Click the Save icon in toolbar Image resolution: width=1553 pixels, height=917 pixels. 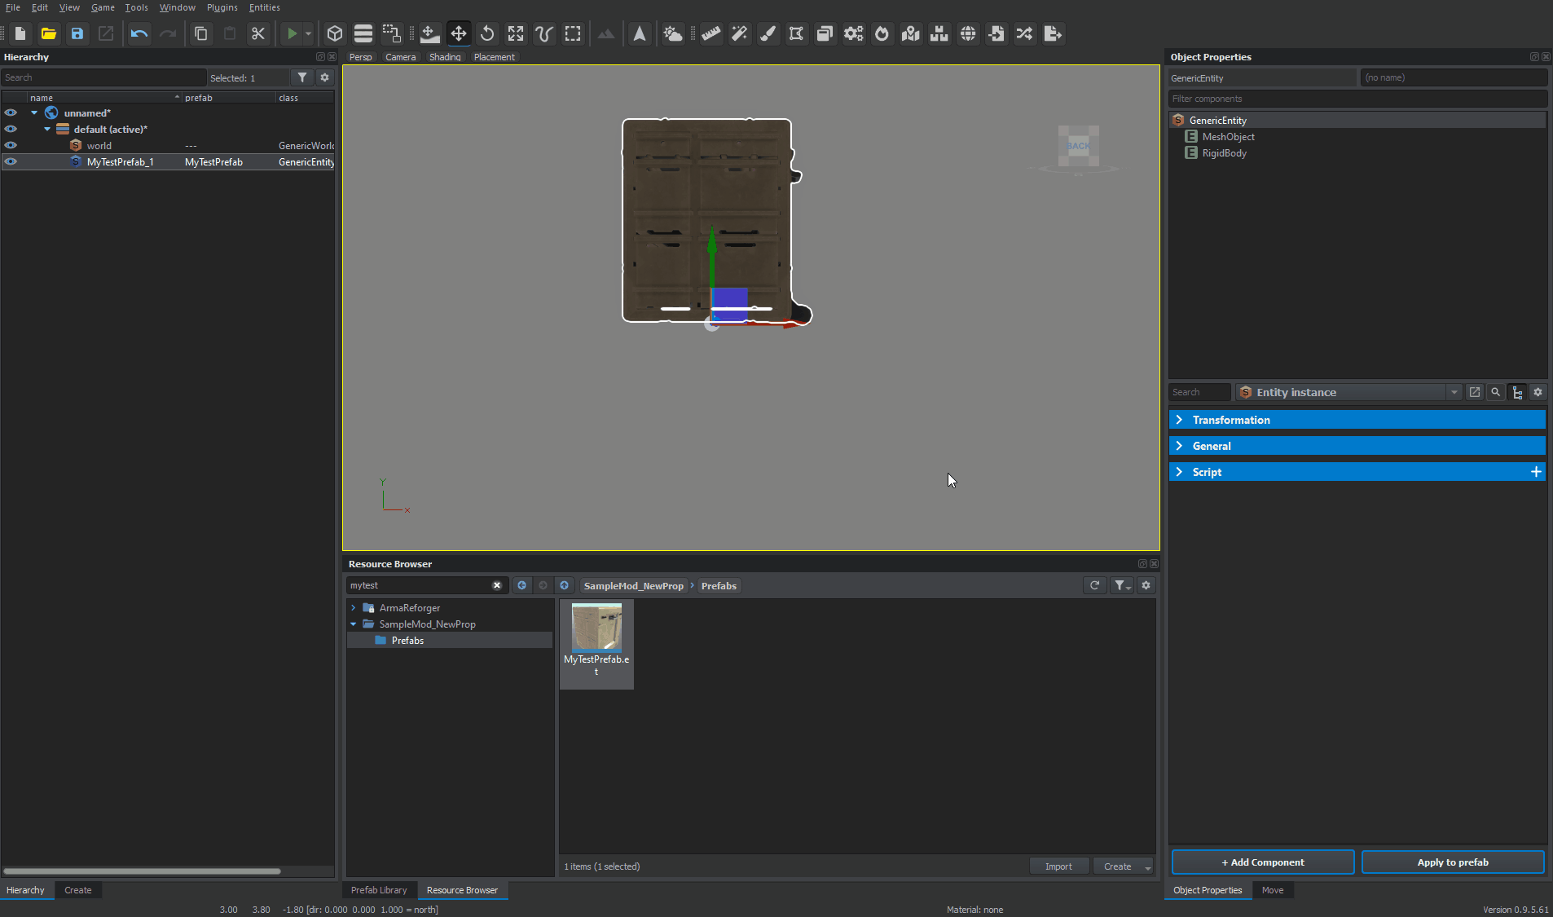(x=77, y=33)
